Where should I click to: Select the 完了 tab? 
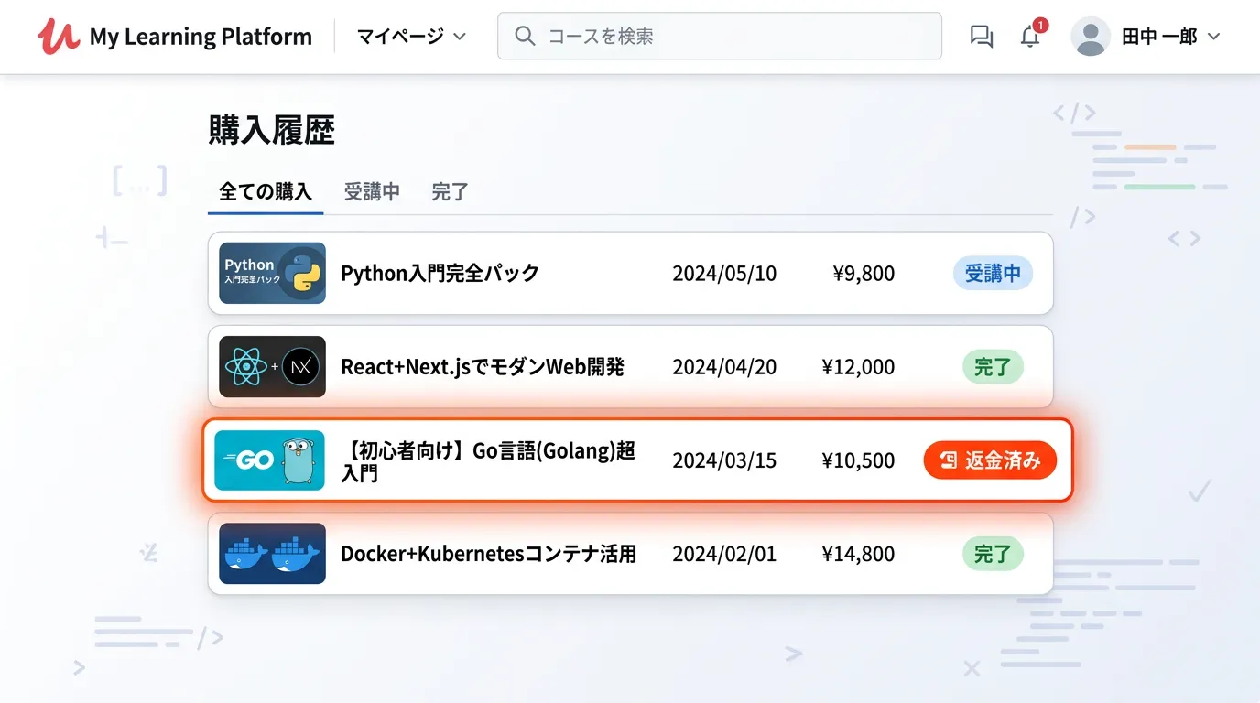[x=450, y=192]
